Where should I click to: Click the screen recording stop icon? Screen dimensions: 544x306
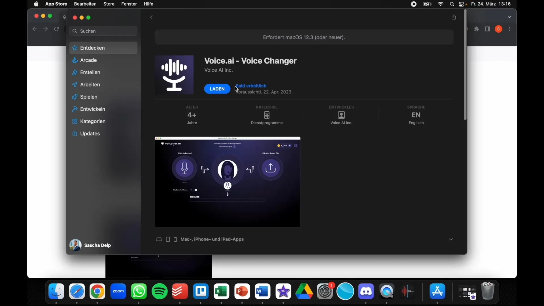click(x=414, y=4)
